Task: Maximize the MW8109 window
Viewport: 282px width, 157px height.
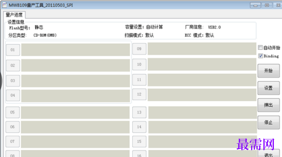Action: [x=267, y=5]
